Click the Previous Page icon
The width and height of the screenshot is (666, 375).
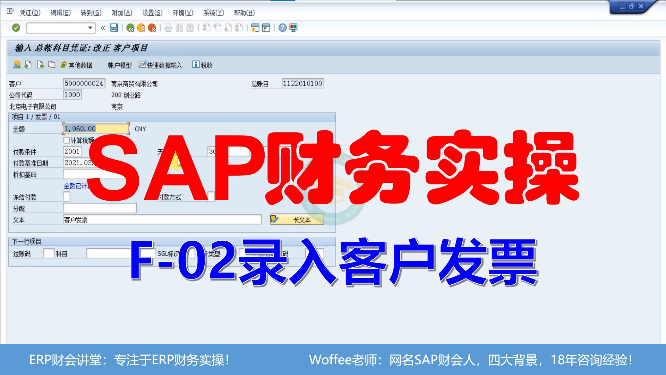tap(217, 28)
